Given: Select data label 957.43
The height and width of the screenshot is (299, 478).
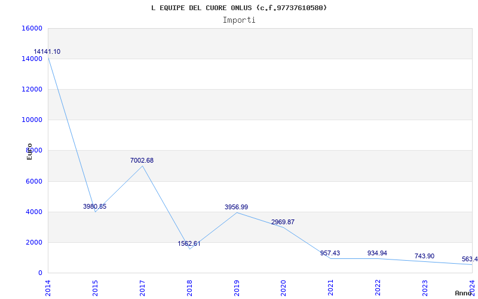Looking at the screenshot, I should point(330,253).
